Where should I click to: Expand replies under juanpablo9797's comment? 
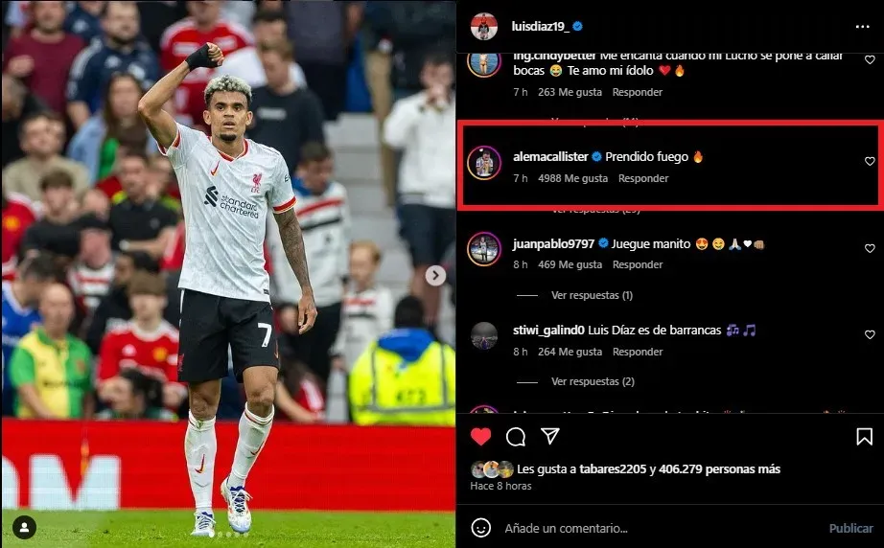pos(592,295)
